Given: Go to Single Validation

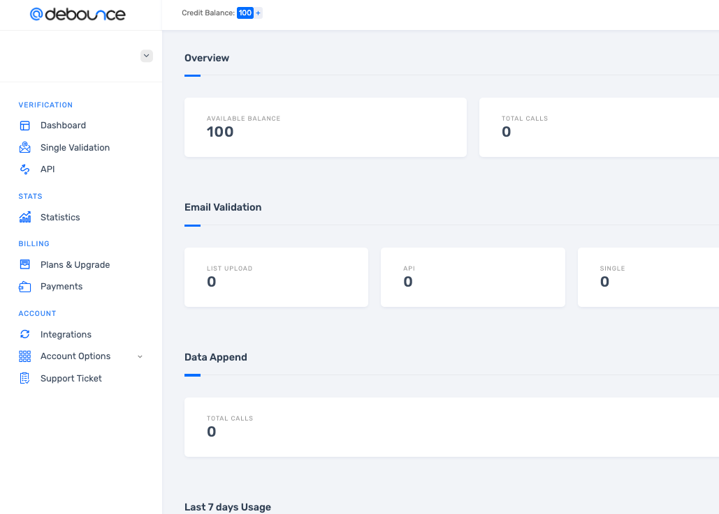Looking at the screenshot, I should [75, 147].
